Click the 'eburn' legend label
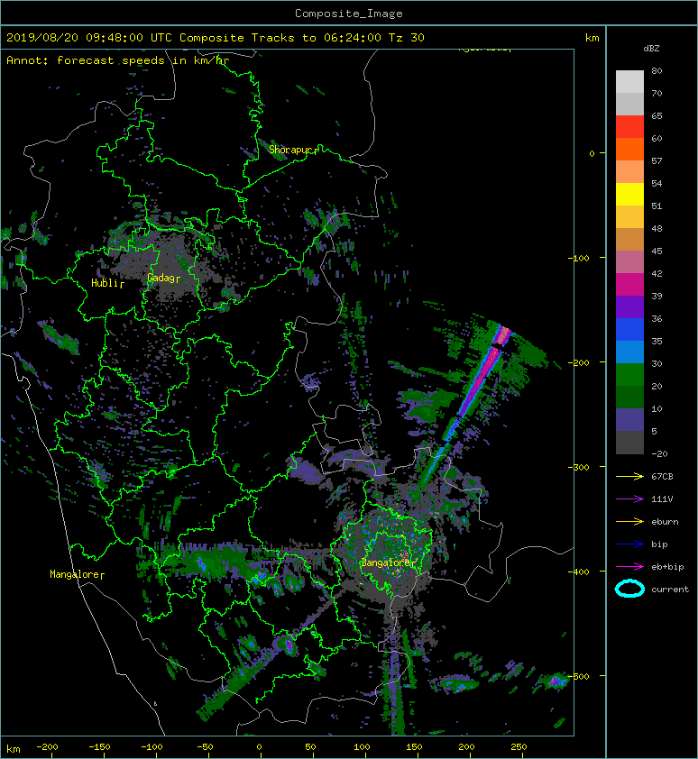 665,522
